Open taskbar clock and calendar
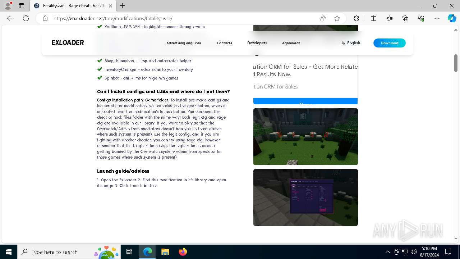This screenshot has height=259, width=460. [429, 252]
